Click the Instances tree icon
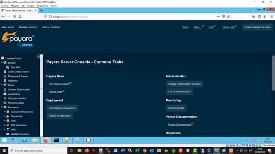The height and width of the screenshot is (154, 275). tap(5, 80)
